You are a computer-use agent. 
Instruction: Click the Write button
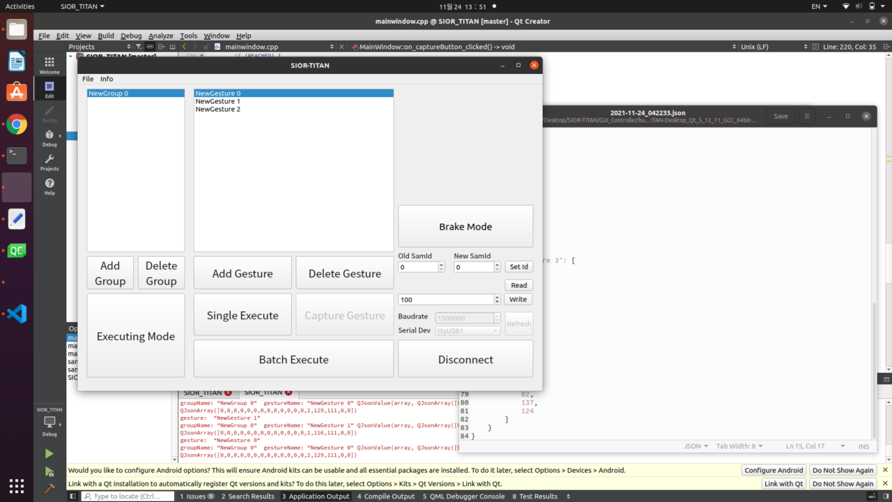[518, 299]
